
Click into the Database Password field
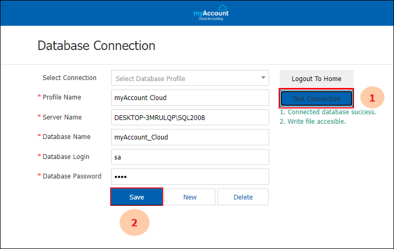click(x=190, y=176)
